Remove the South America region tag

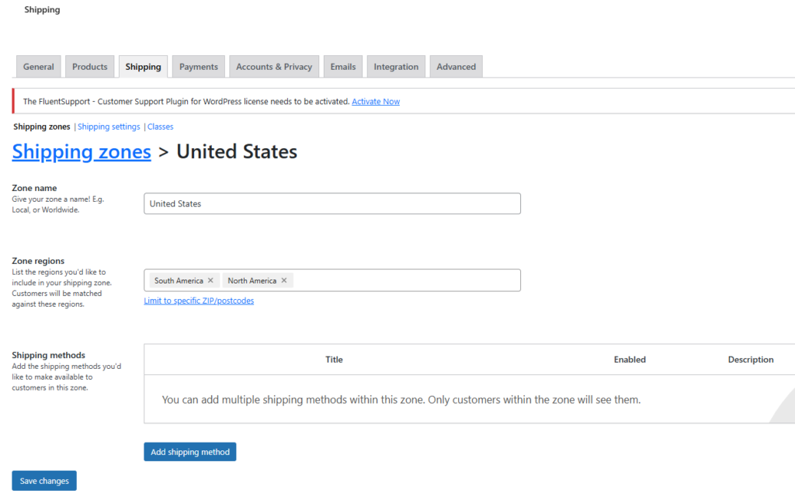(210, 280)
